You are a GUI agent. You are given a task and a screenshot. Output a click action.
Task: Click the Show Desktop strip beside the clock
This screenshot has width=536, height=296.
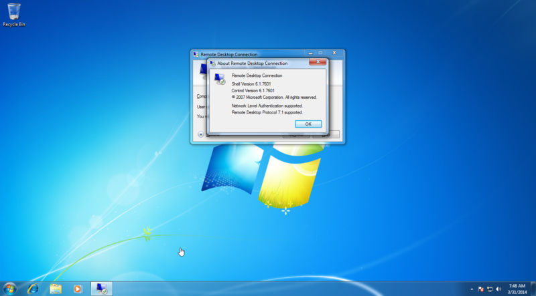(x=533, y=289)
